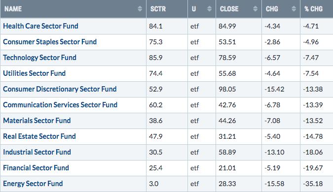Viewport: 333px width, 192px height.
Task: Open Materials Sector Fund link
Action: click(37, 121)
